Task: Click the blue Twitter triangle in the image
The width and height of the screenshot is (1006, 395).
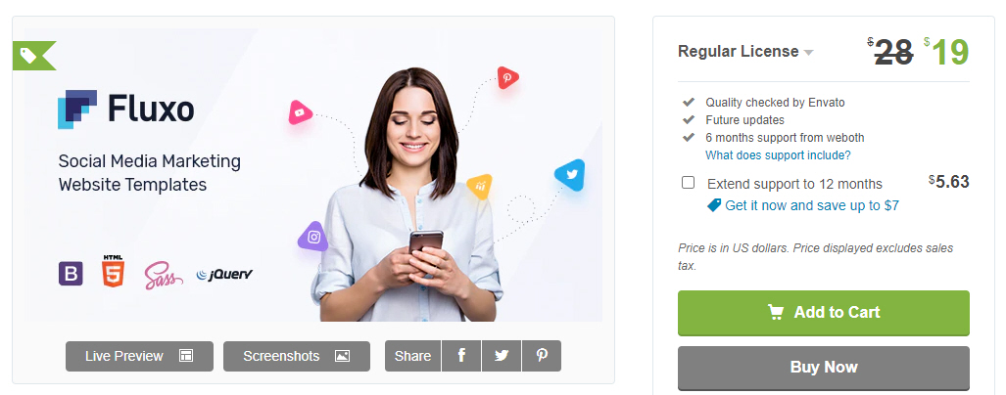Action: click(570, 175)
